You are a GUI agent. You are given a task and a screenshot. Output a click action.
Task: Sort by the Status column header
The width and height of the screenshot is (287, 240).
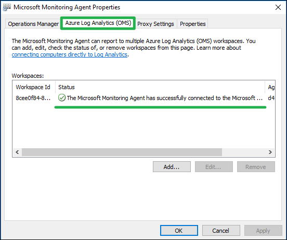pyautogui.click(x=160, y=87)
